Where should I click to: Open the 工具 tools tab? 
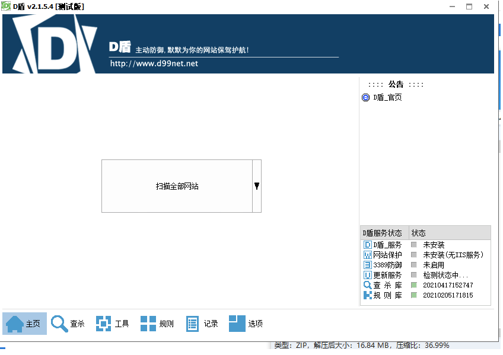click(x=113, y=324)
